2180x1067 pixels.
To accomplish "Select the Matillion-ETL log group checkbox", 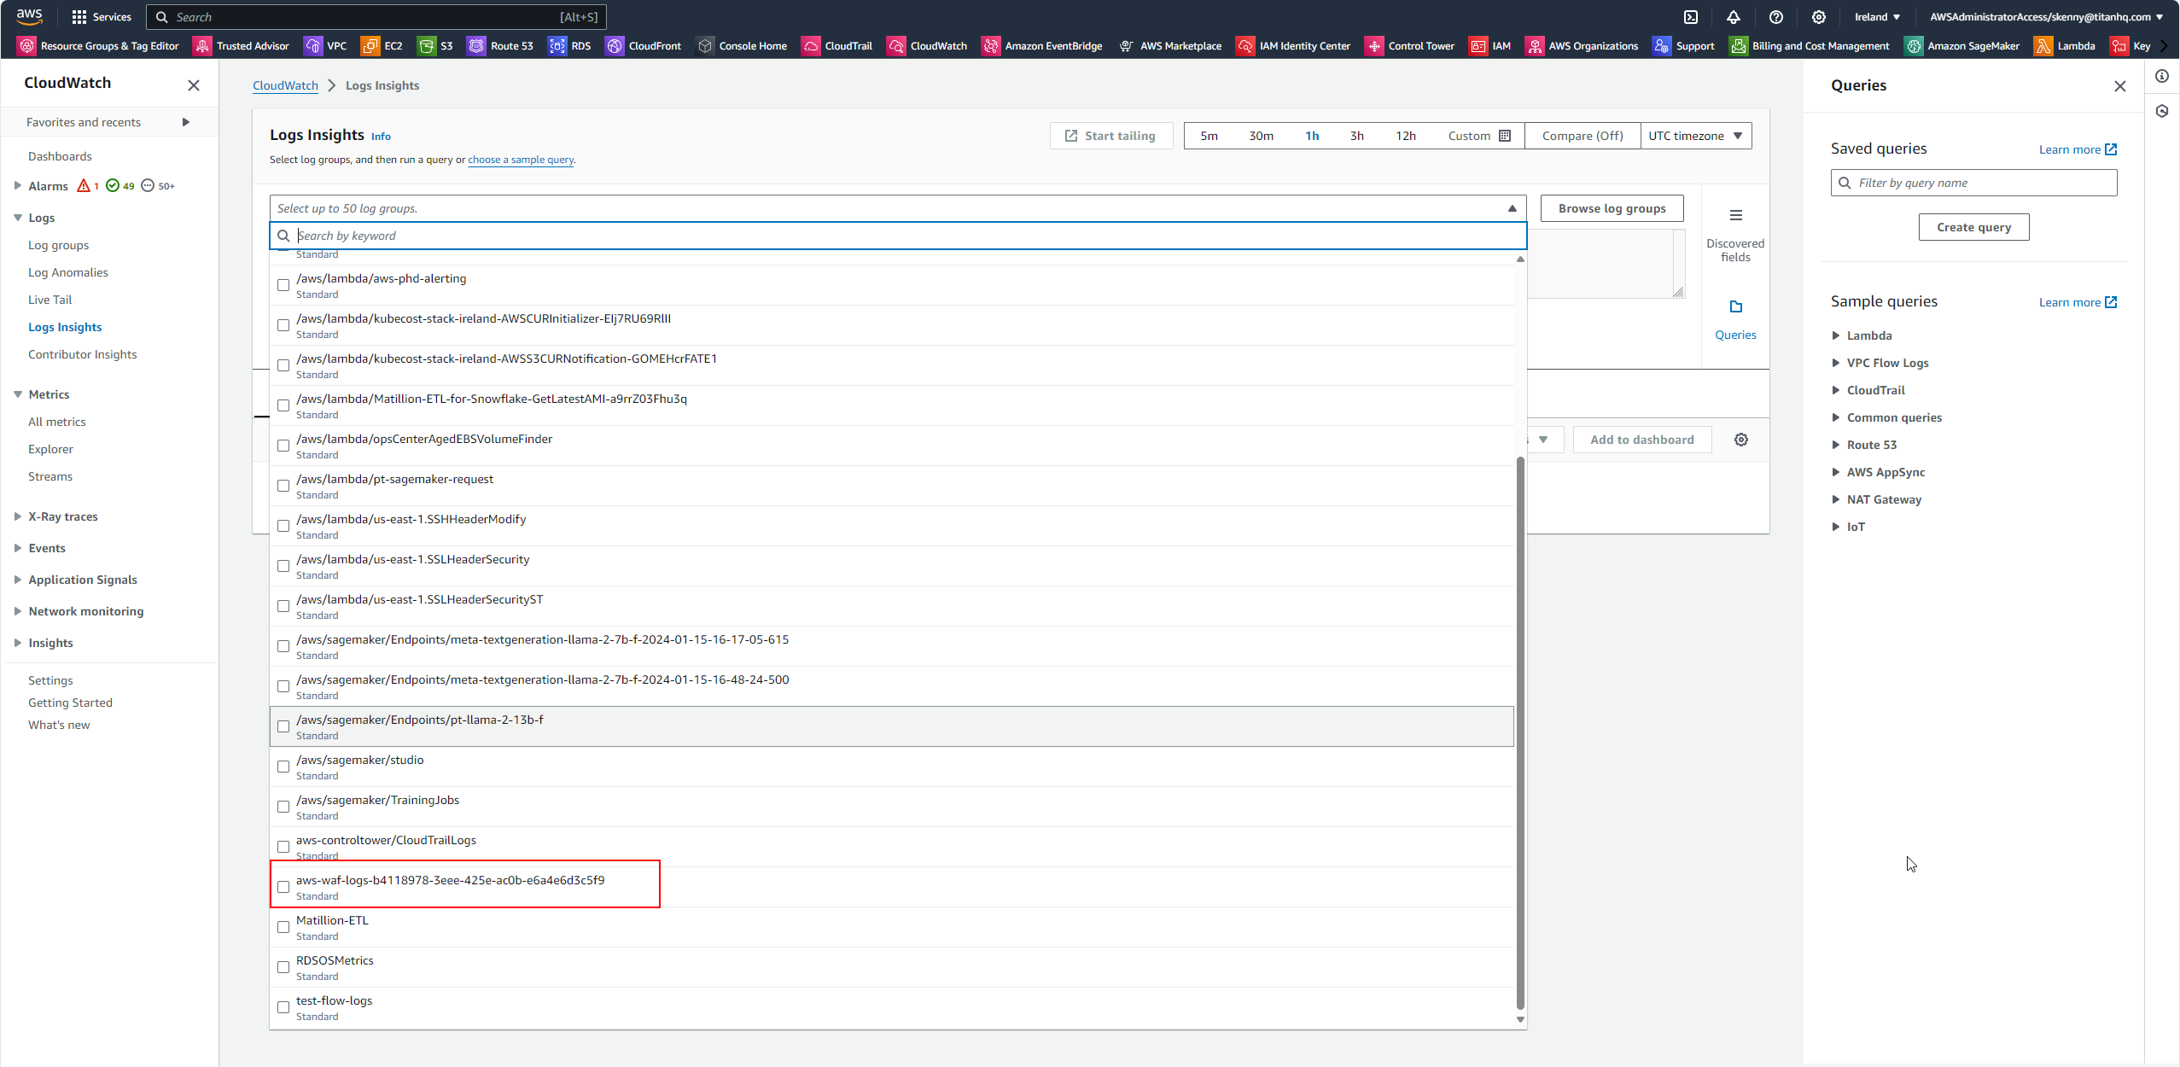I will click(283, 927).
